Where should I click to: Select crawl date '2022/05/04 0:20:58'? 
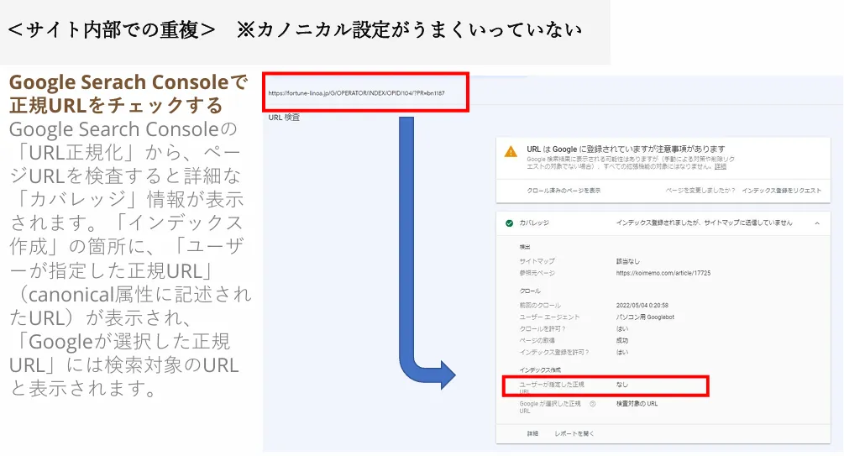(x=642, y=305)
